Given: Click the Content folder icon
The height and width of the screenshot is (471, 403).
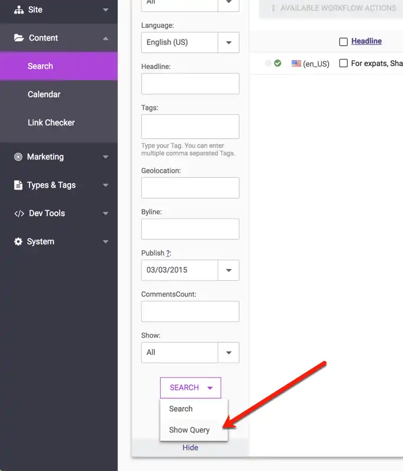Looking at the screenshot, I should pos(19,38).
